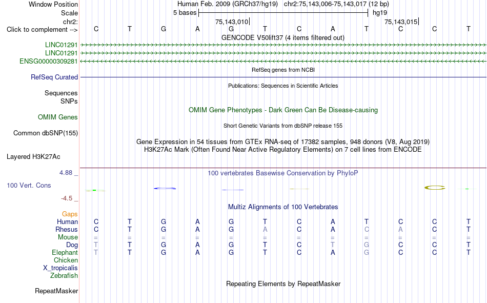Select the Chicken species row label

pyautogui.click(x=66, y=260)
